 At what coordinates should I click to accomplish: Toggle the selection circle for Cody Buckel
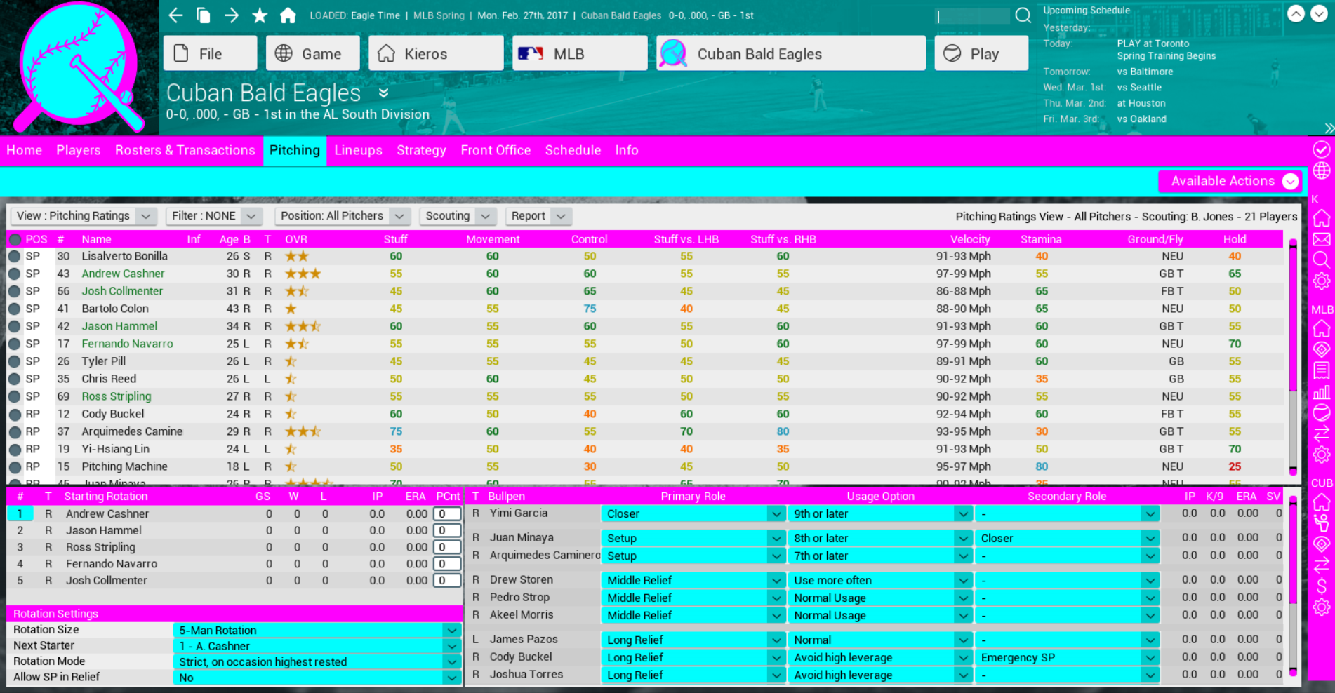(x=14, y=415)
